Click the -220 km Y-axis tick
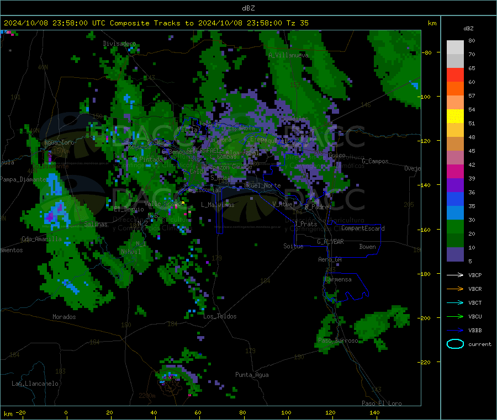This screenshot has width=497, height=420. click(425, 363)
